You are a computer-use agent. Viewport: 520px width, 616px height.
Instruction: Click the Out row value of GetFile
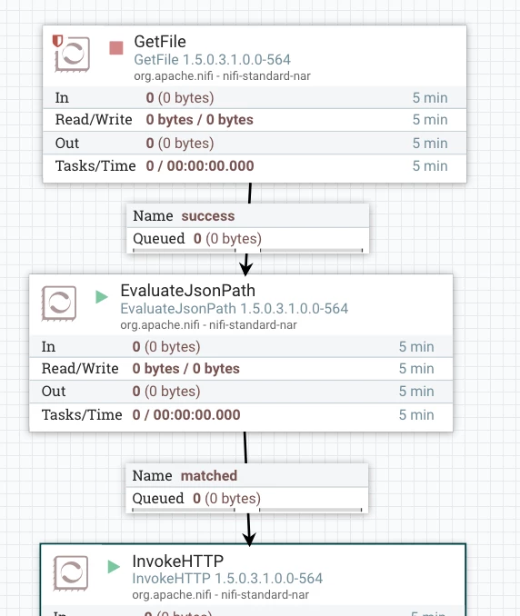[x=180, y=144]
